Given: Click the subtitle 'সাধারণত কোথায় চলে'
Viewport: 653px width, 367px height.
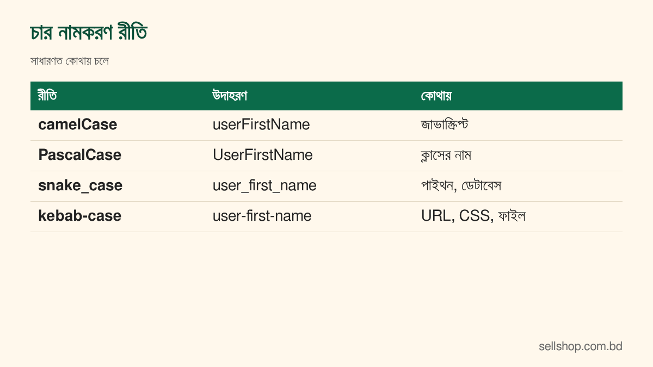Looking at the screenshot, I should click(x=70, y=61).
